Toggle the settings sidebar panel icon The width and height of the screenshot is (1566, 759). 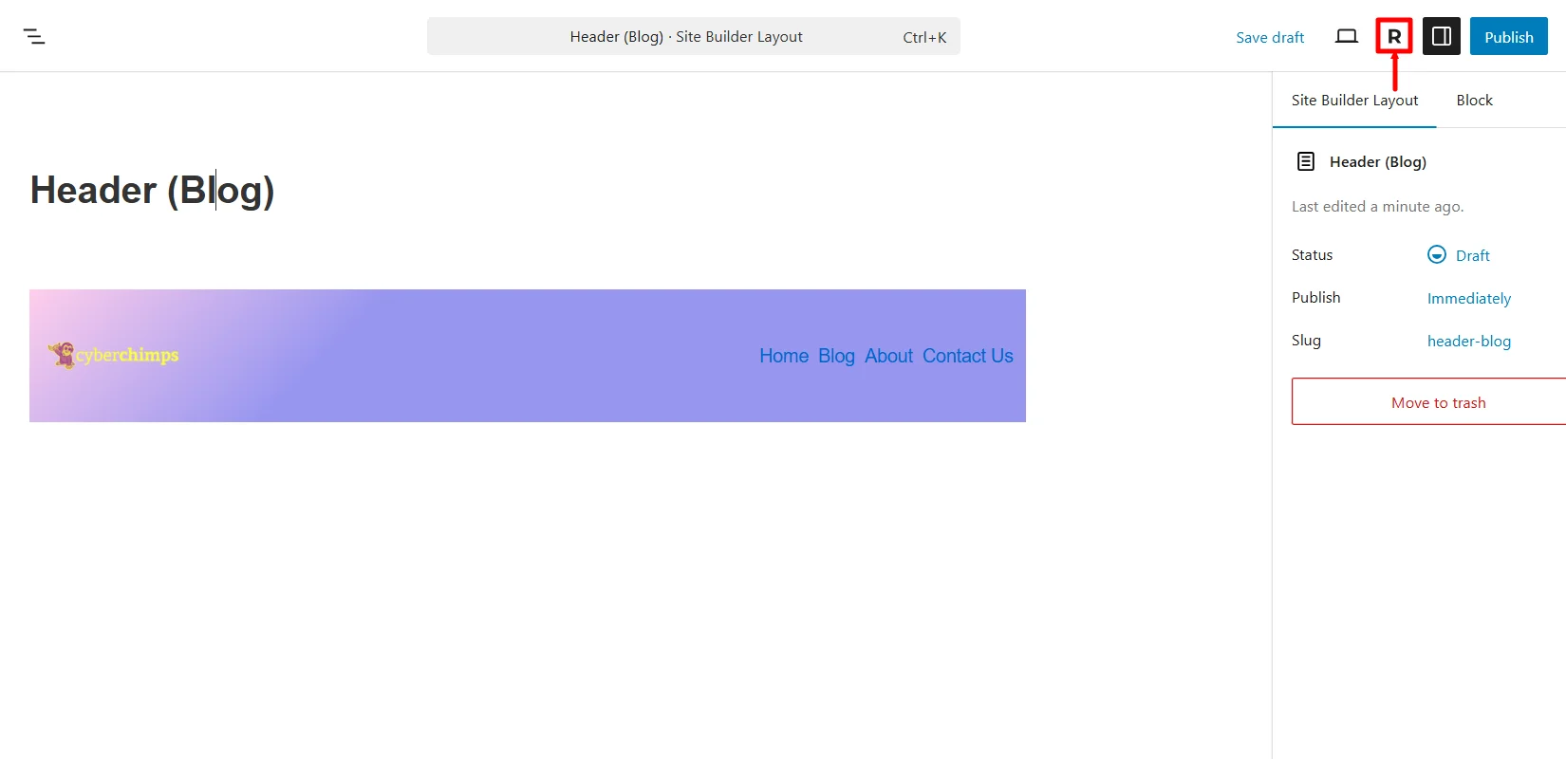click(x=1441, y=37)
